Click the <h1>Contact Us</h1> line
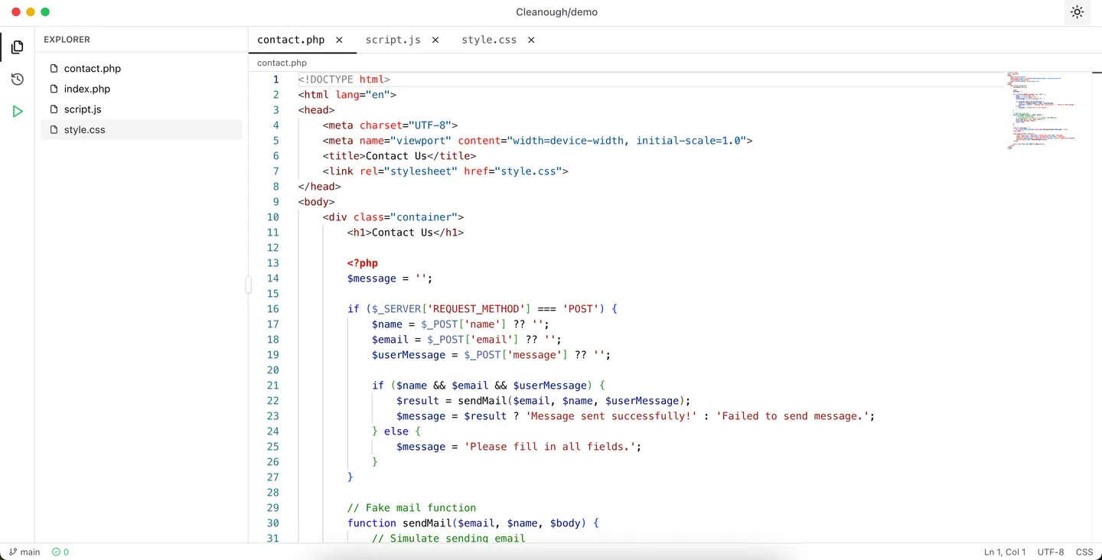Screen dimensions: 1102x560 (406, 233)
